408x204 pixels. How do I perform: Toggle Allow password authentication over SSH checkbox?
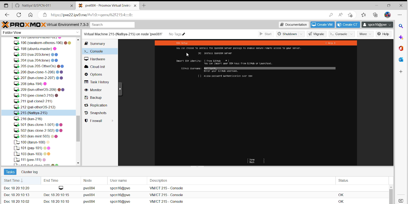coord(200,76)
